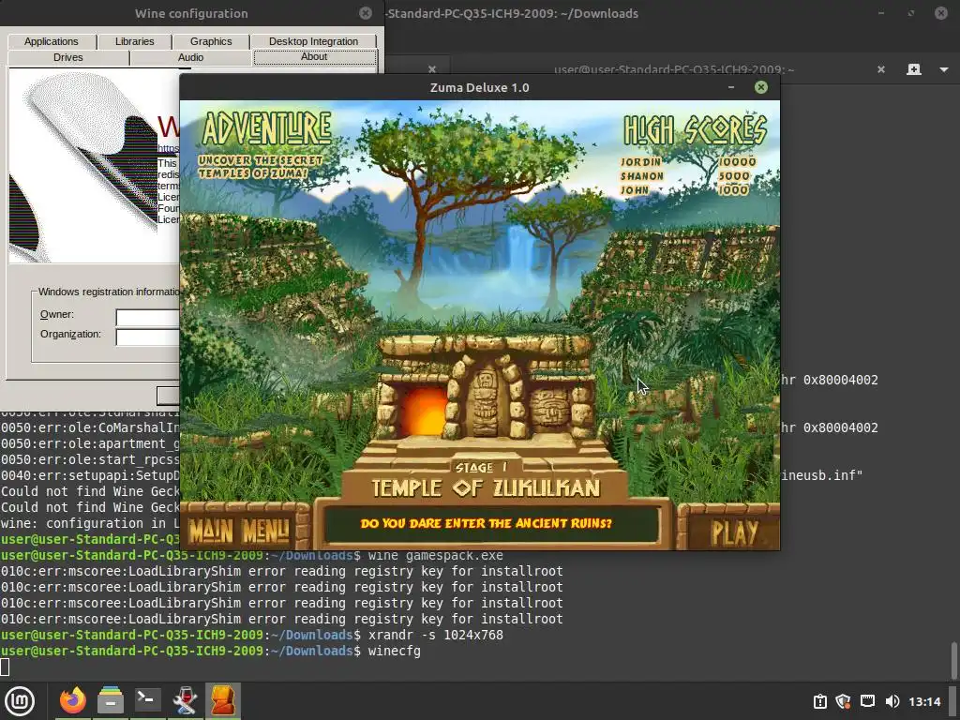Screen dimensions: 960x720
Task: Select the Desktop Integration tab
Action: coord(313,41)
